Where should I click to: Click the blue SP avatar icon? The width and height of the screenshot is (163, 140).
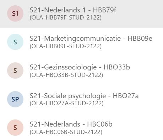pos(15,99)
